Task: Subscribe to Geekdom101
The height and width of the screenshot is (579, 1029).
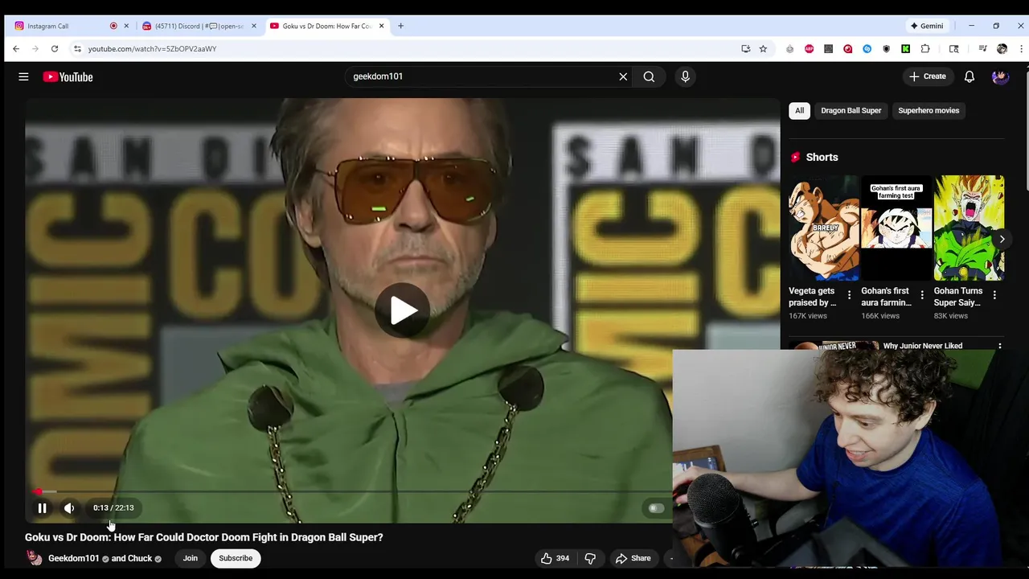Action: pos(236,558)
